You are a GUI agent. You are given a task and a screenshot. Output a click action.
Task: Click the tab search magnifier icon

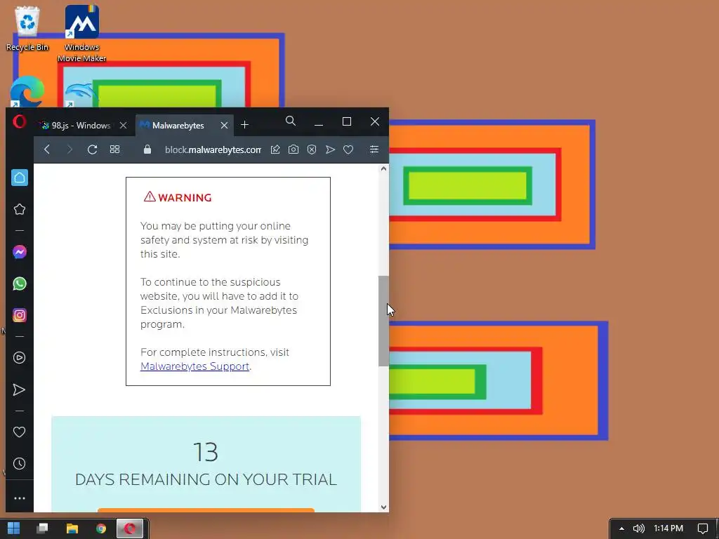pos(290,121)
